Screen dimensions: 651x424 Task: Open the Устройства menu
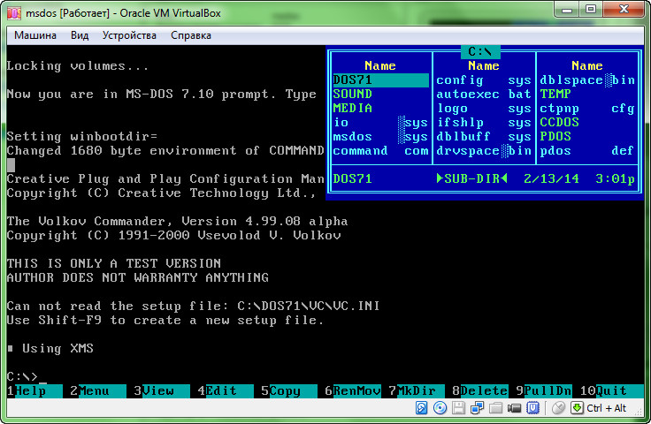(x=129, y=35)
